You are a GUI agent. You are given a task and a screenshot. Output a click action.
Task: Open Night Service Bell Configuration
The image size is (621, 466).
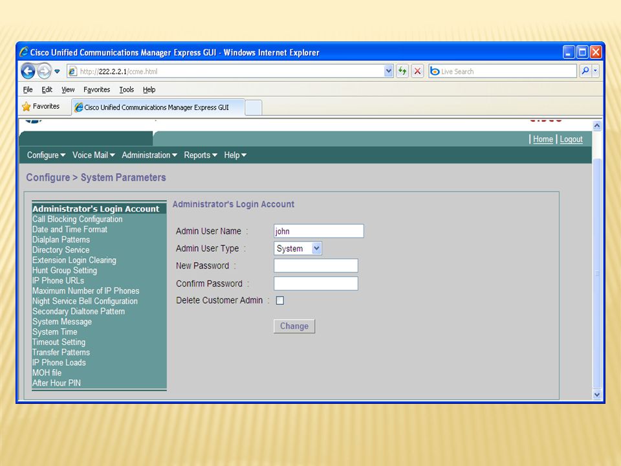pyautogui.click(x=85, y=301)
